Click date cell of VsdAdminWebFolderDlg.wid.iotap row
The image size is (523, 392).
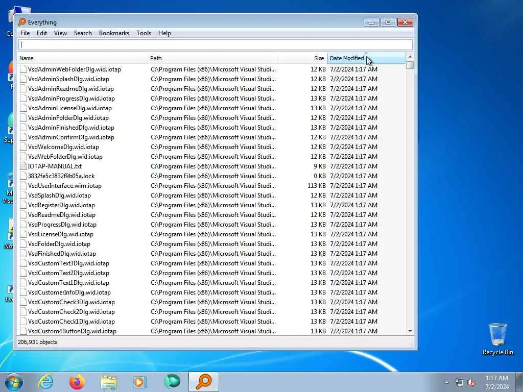pyautogui.click(x=353, y=69)
